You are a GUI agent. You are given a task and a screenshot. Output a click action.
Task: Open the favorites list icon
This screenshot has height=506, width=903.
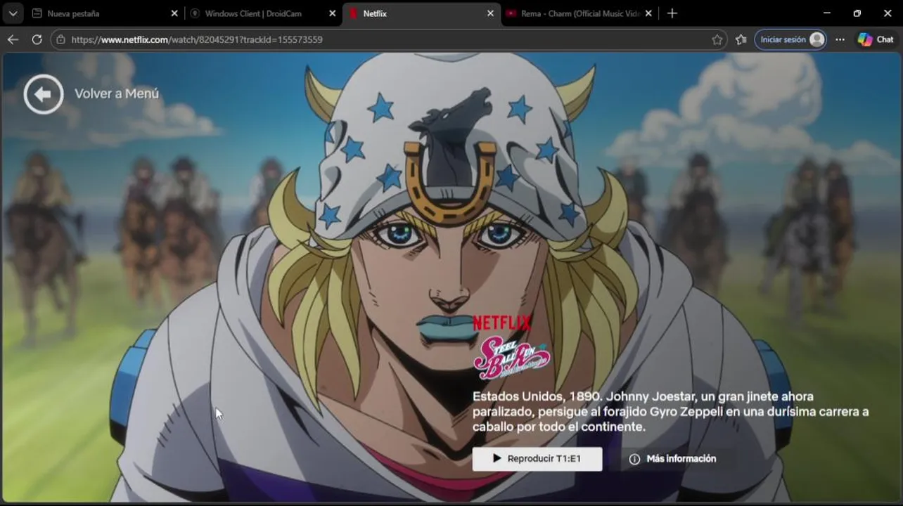(741, 40)
